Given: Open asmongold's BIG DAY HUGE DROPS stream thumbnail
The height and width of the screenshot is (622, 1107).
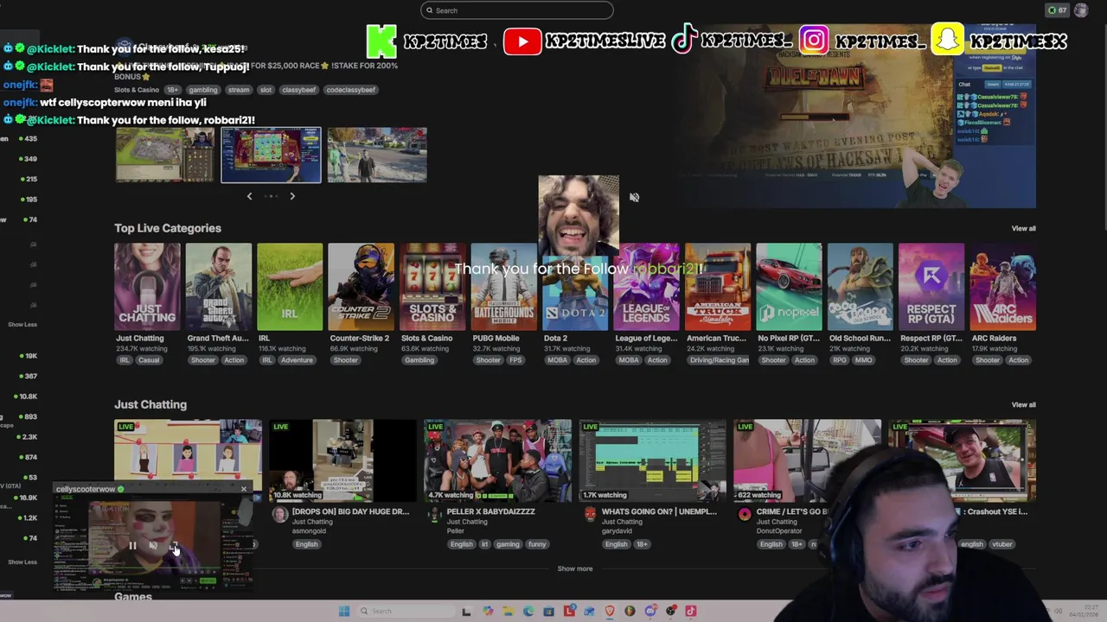Looking at the screenshot, I should pyautogui.click(x=342, y=460).
